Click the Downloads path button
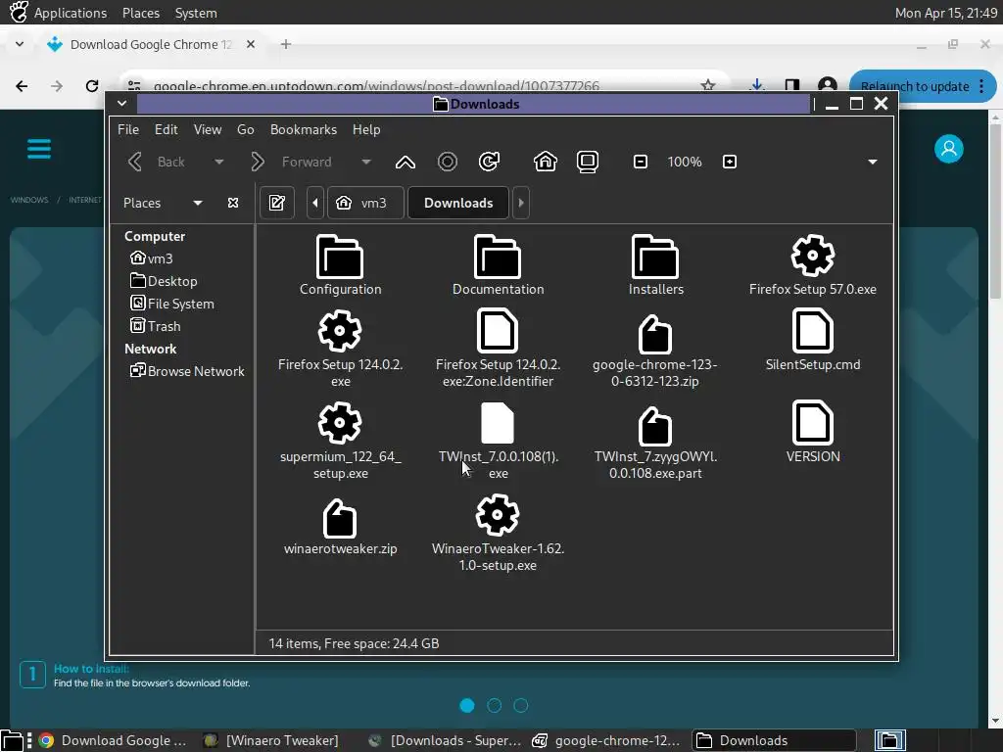This screenshot has height=752, width=1003. click(x=458, y=203)
